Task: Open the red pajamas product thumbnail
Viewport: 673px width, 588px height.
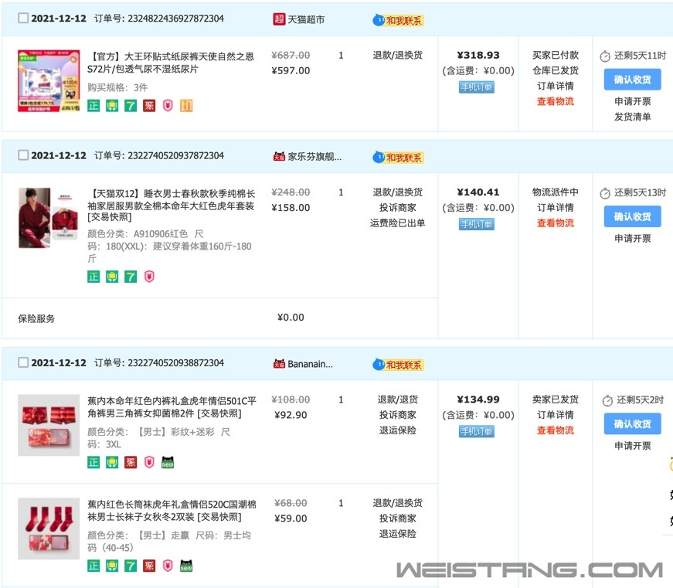Action: [49, 218]
